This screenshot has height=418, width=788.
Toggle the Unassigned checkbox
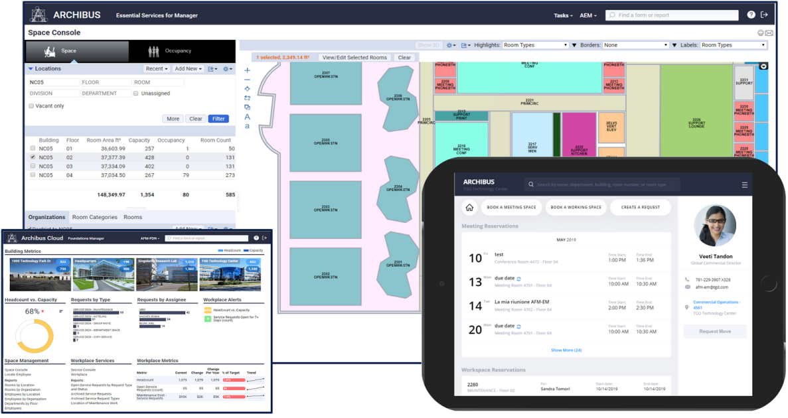(x=136, y=94)
